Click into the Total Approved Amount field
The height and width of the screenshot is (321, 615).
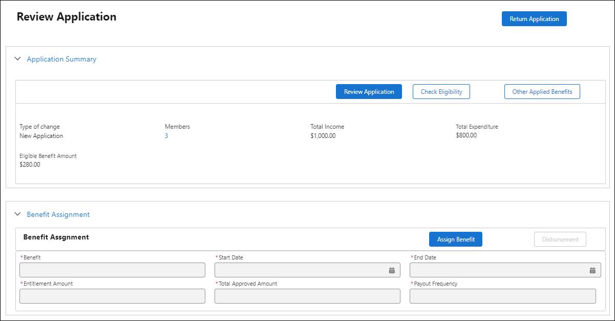coord(307,296)
